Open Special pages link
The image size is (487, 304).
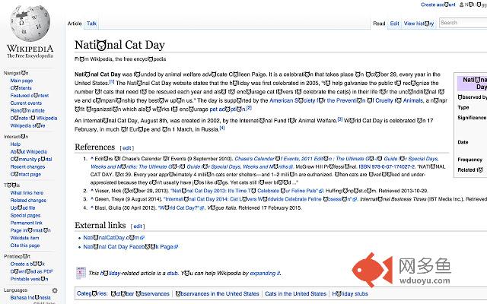pos(25,215)
